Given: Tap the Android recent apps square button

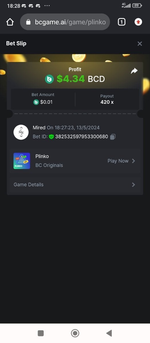Looking at the screenshot, I should [41, 333].
